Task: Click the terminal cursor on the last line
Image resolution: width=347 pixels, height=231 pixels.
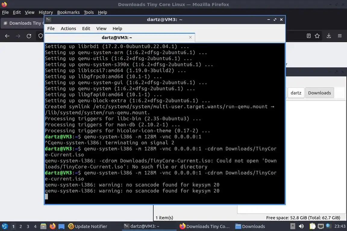Action: click(46, 196)
